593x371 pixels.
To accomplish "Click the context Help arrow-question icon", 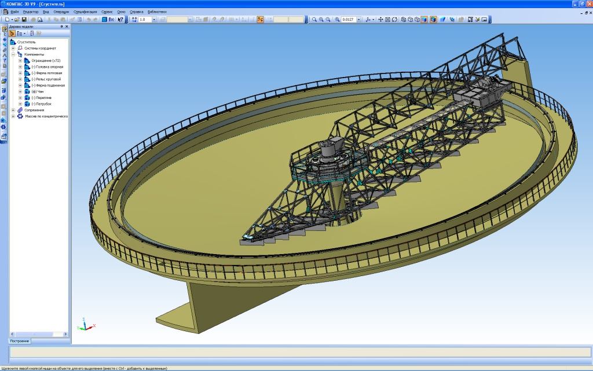I will click(120, 19).
